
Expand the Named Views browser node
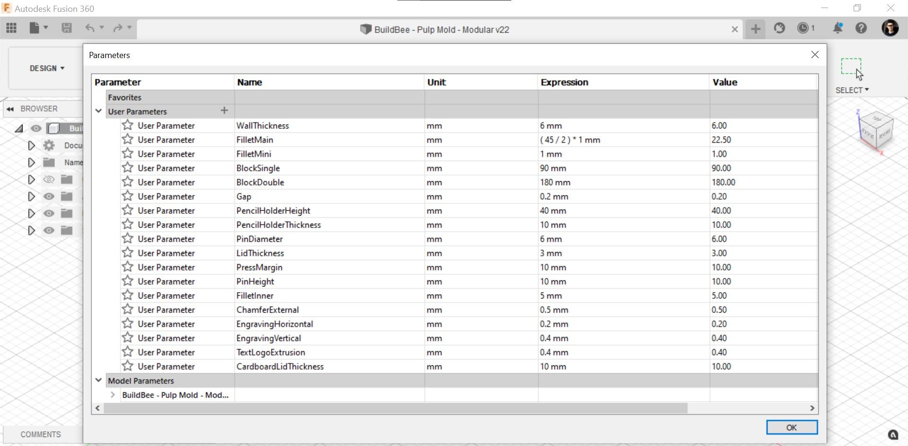(31, 162)
